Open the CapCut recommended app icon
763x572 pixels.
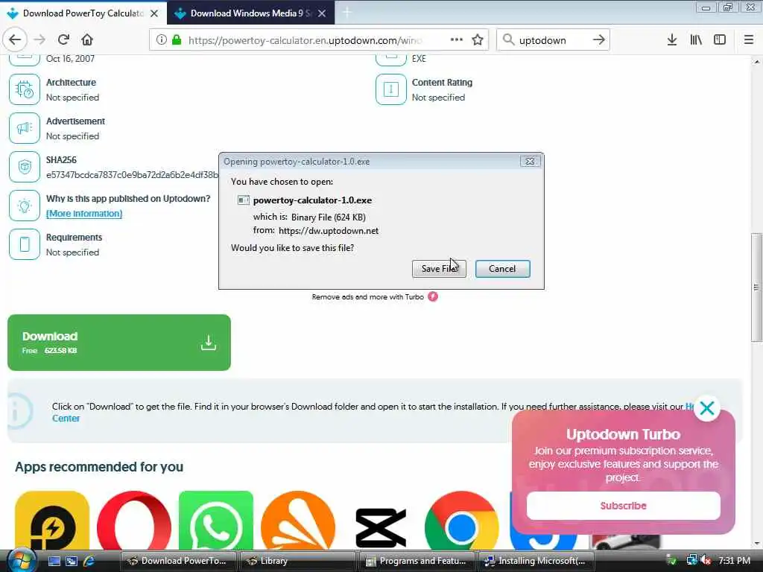381,527
